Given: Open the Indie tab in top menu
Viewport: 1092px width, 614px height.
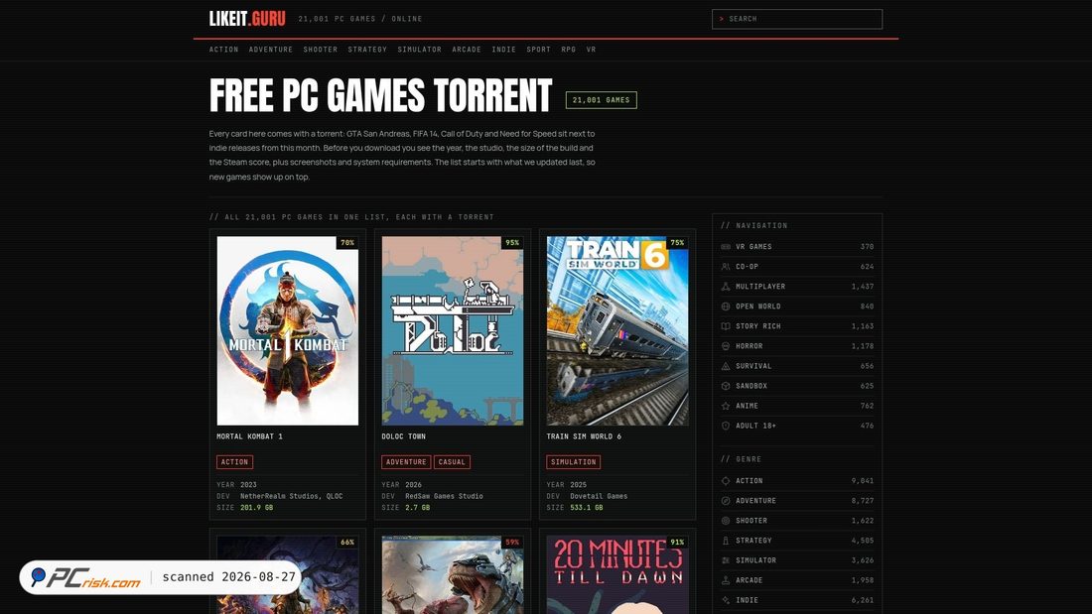Looking at the screenshot, I should tap(503, 50).
